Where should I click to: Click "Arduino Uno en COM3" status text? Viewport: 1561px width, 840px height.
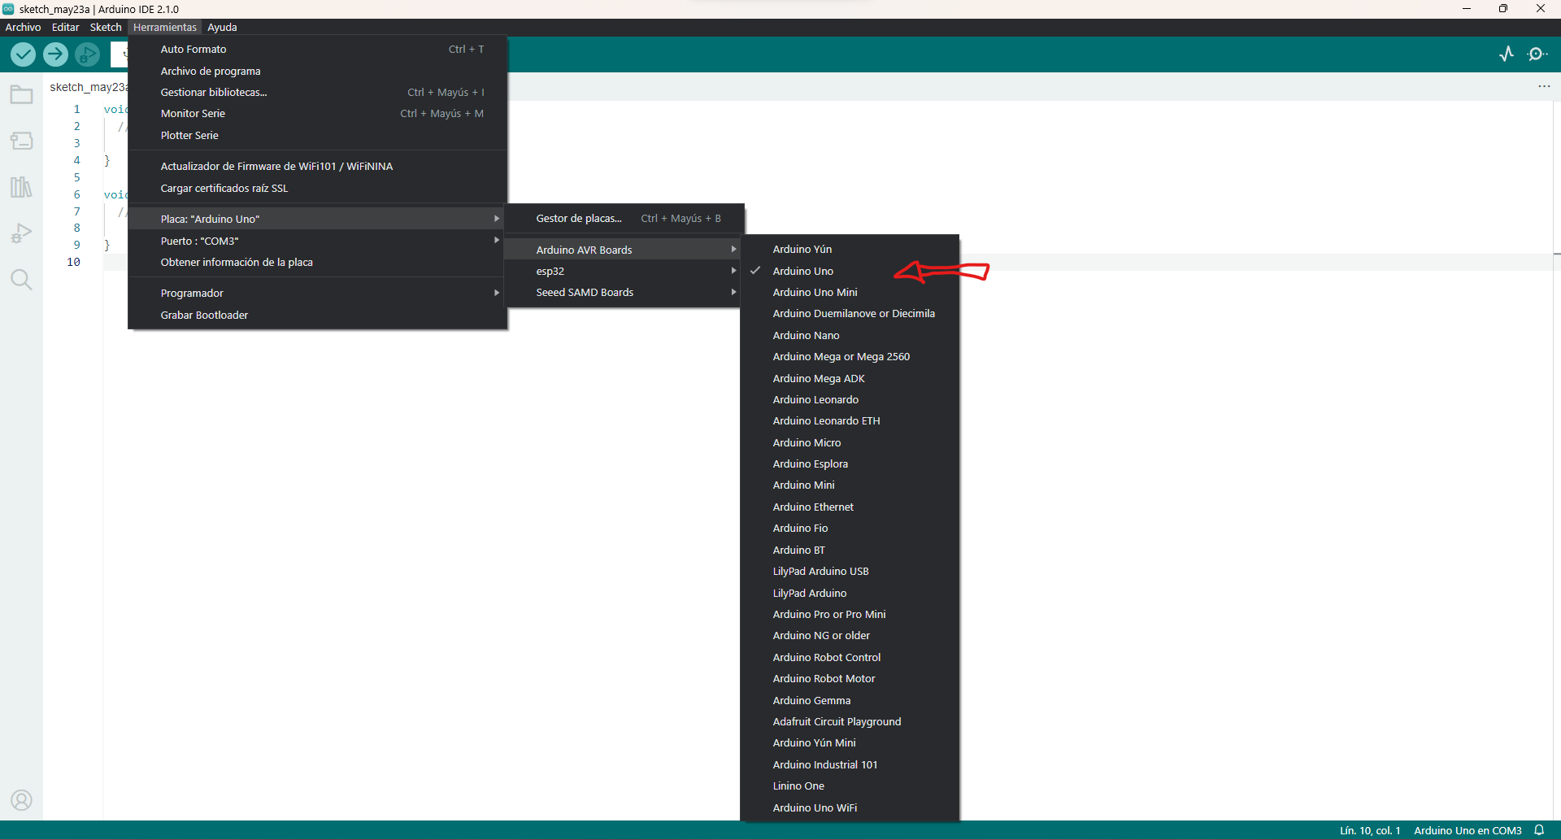[1468, 830]
